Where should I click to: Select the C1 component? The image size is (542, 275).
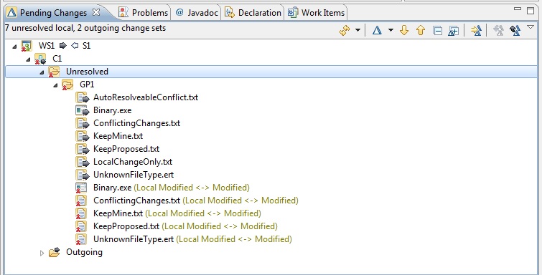coord(57,59)
